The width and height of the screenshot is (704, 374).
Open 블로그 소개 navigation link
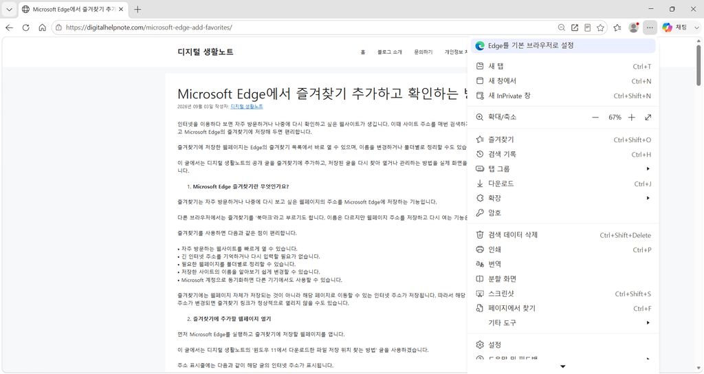pos(389,52)
